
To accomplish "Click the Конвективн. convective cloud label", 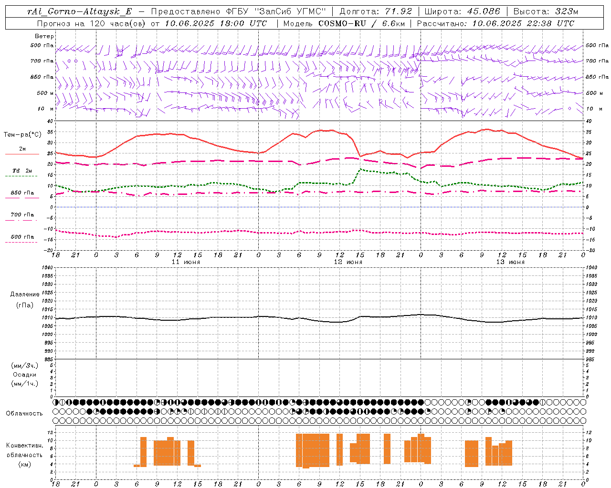I will coord(24,446).
